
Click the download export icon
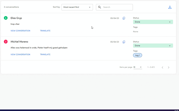tap(170, 7)
